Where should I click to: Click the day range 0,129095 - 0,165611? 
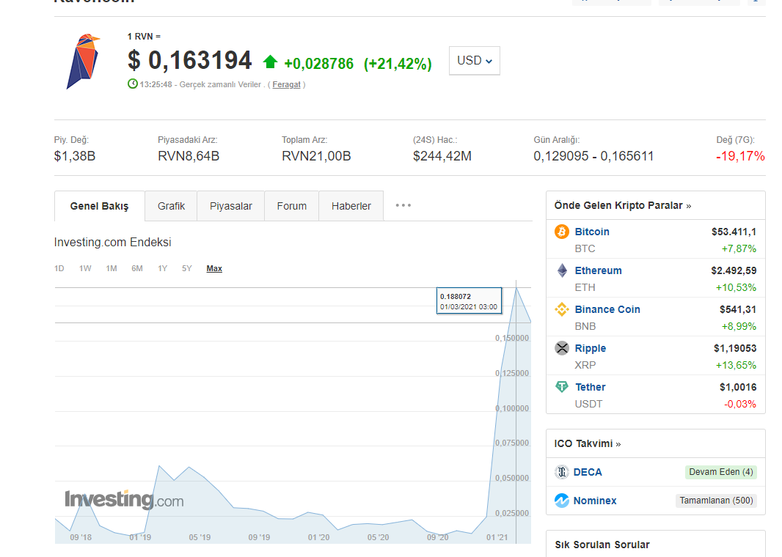coord(593,156)
